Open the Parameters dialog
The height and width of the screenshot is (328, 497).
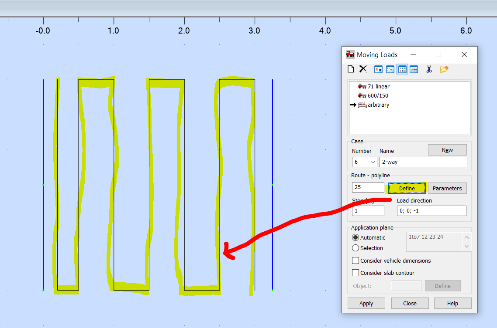tap(447, 188)
